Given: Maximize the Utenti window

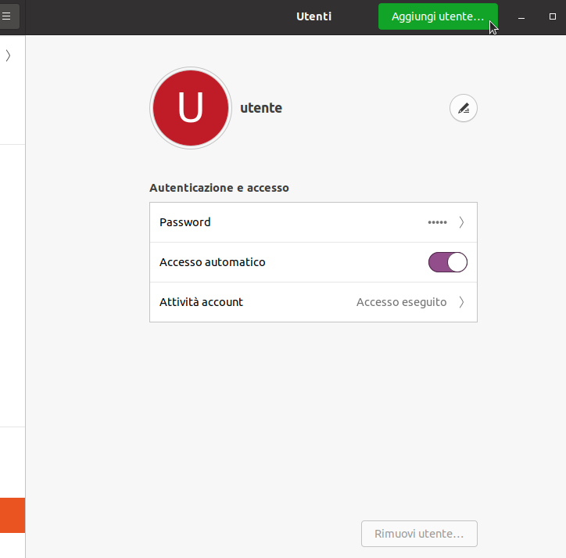Looking at the screenshot, I should click(x=552, y=16).
